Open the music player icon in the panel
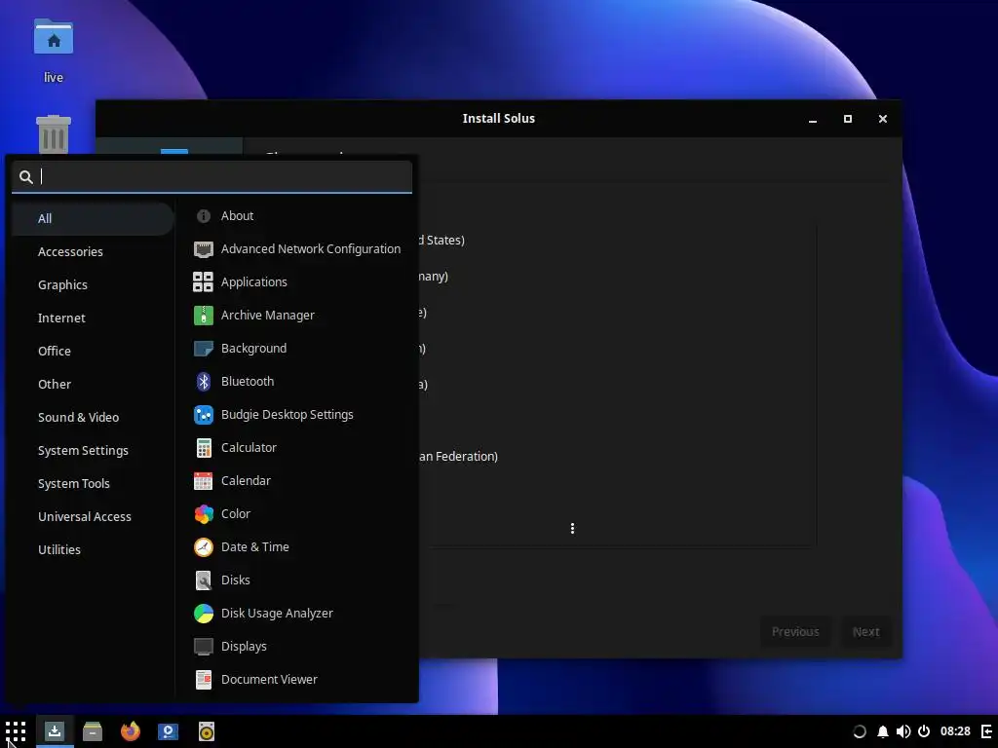998x748 pixels. 207,731
